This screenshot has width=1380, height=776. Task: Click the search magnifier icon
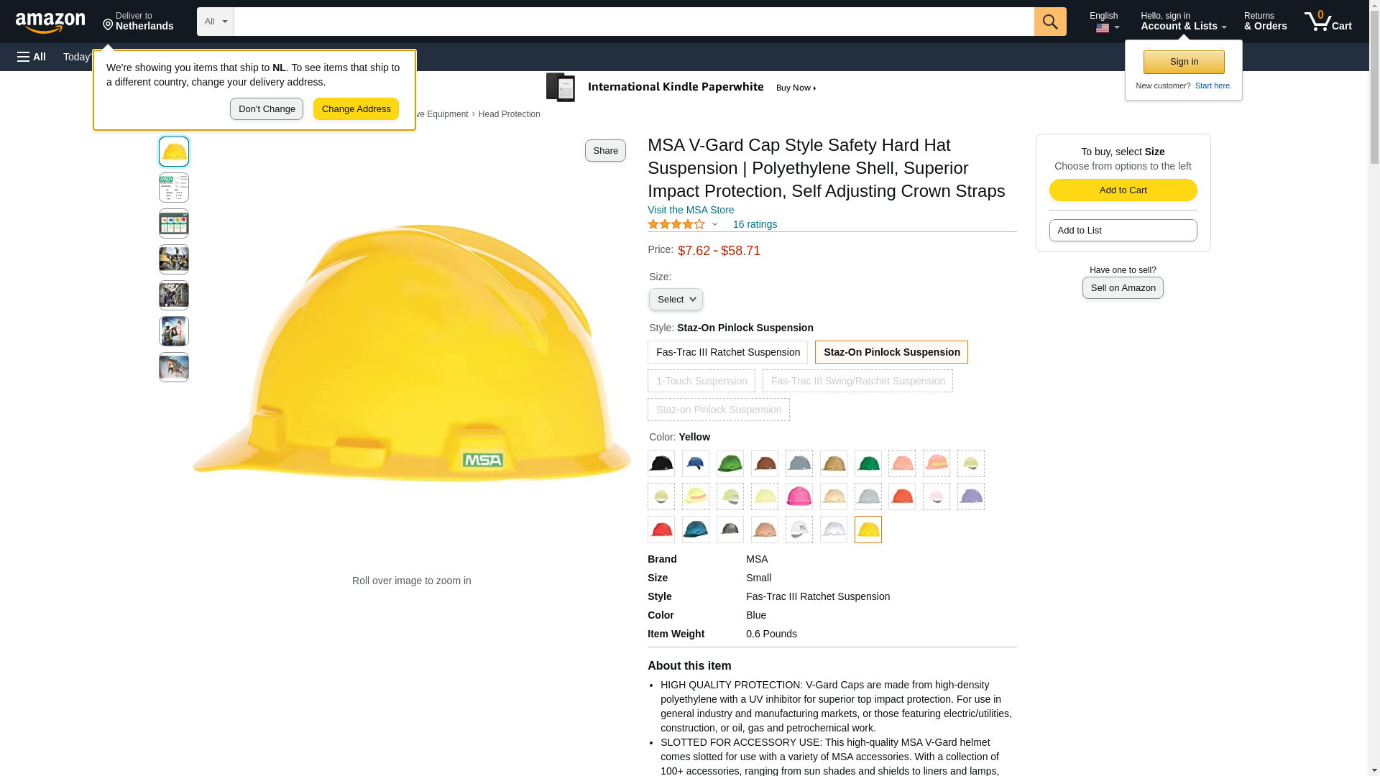pyautogui.click(x=1049, y=22)
